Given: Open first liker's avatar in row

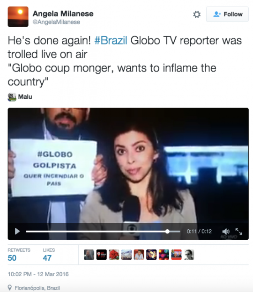Looking at the screenshot, I should [89, 255].
